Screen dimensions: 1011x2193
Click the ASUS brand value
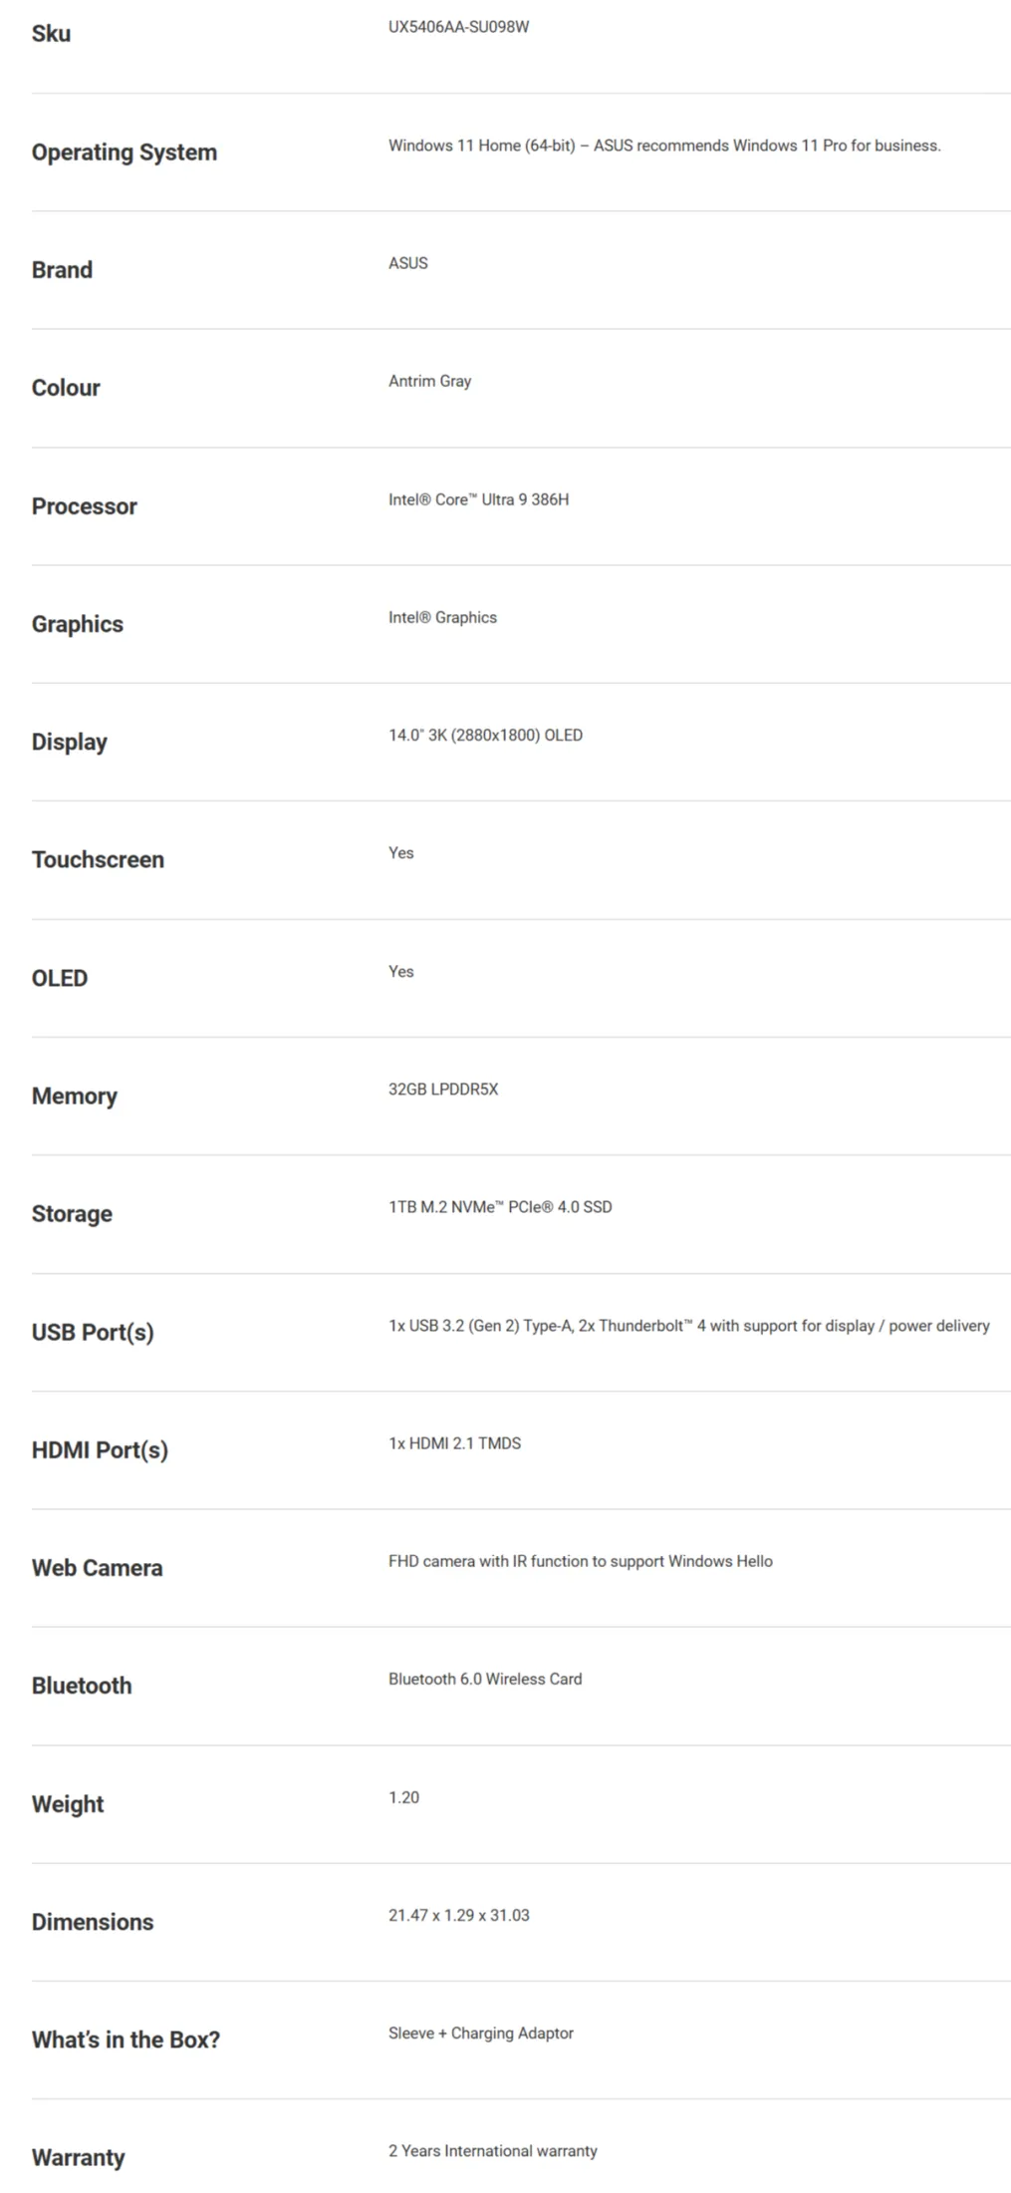[x=407, y=263]
